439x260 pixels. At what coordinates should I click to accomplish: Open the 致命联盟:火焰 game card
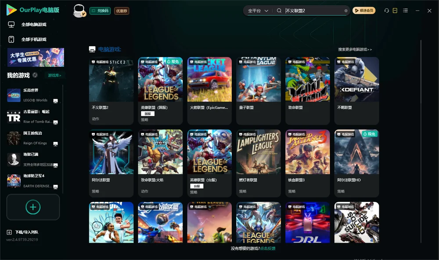point(160,163)
